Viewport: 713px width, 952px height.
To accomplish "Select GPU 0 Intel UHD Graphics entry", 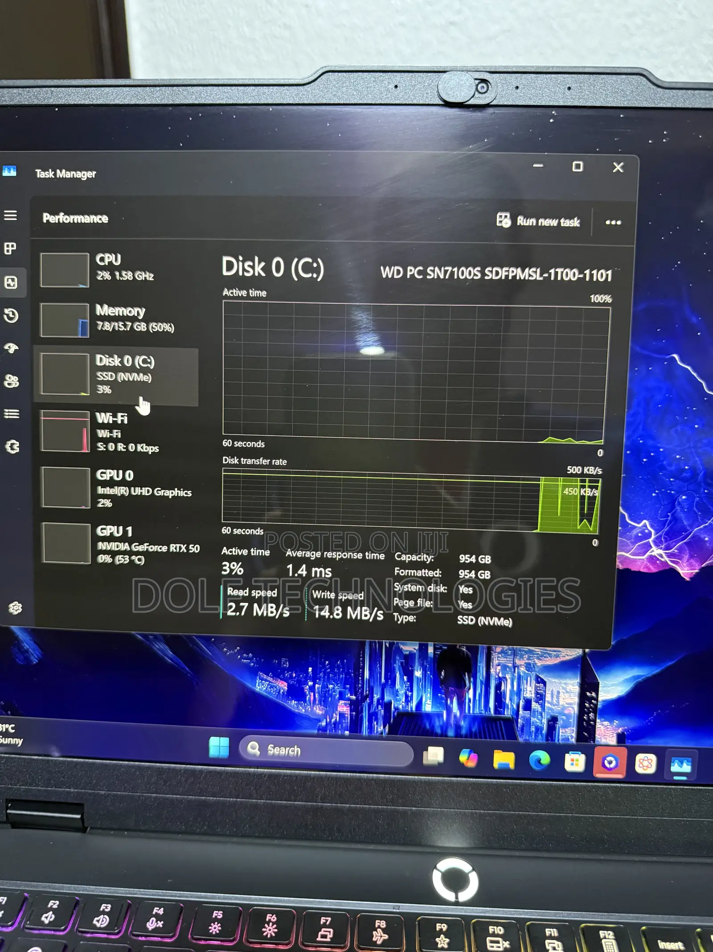I will coord(117,488).
